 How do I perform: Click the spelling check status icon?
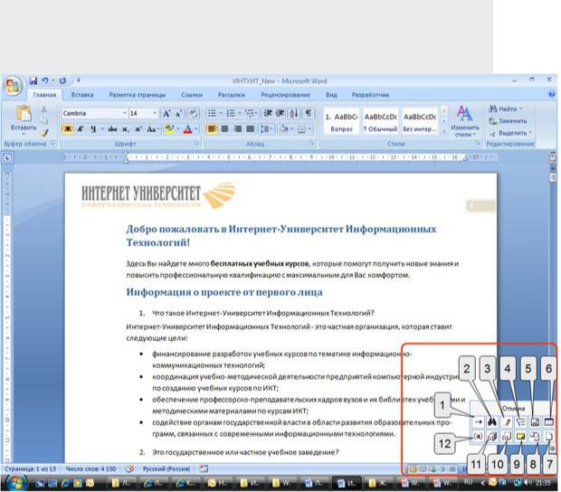tap(130, 468)
